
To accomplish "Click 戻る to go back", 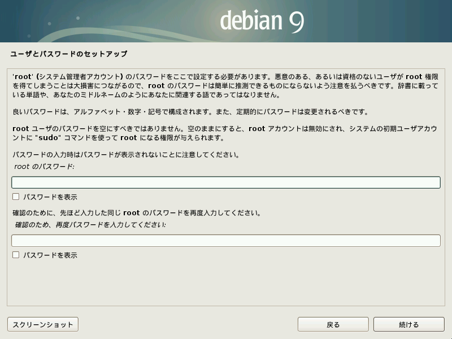I will (333, 324).
